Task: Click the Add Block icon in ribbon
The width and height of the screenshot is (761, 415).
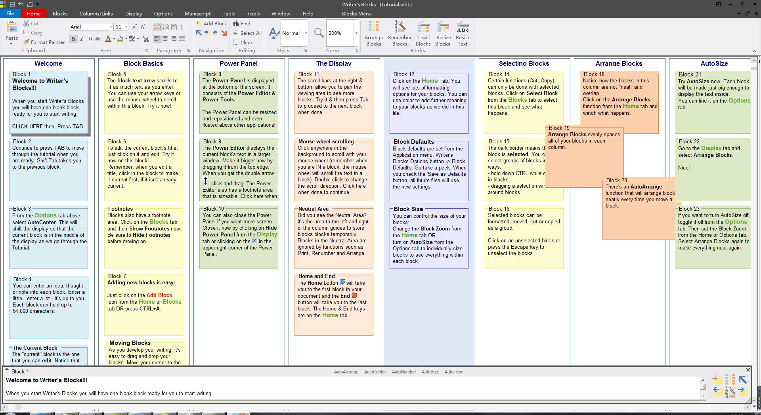Action: [x=212, y=24]
